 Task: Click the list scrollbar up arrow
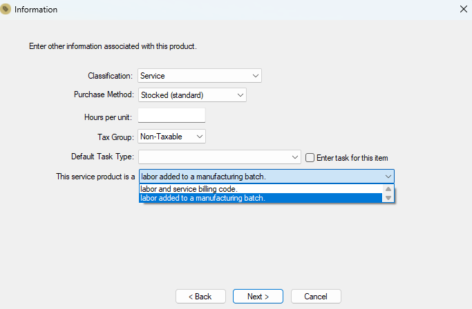point(388,189)
